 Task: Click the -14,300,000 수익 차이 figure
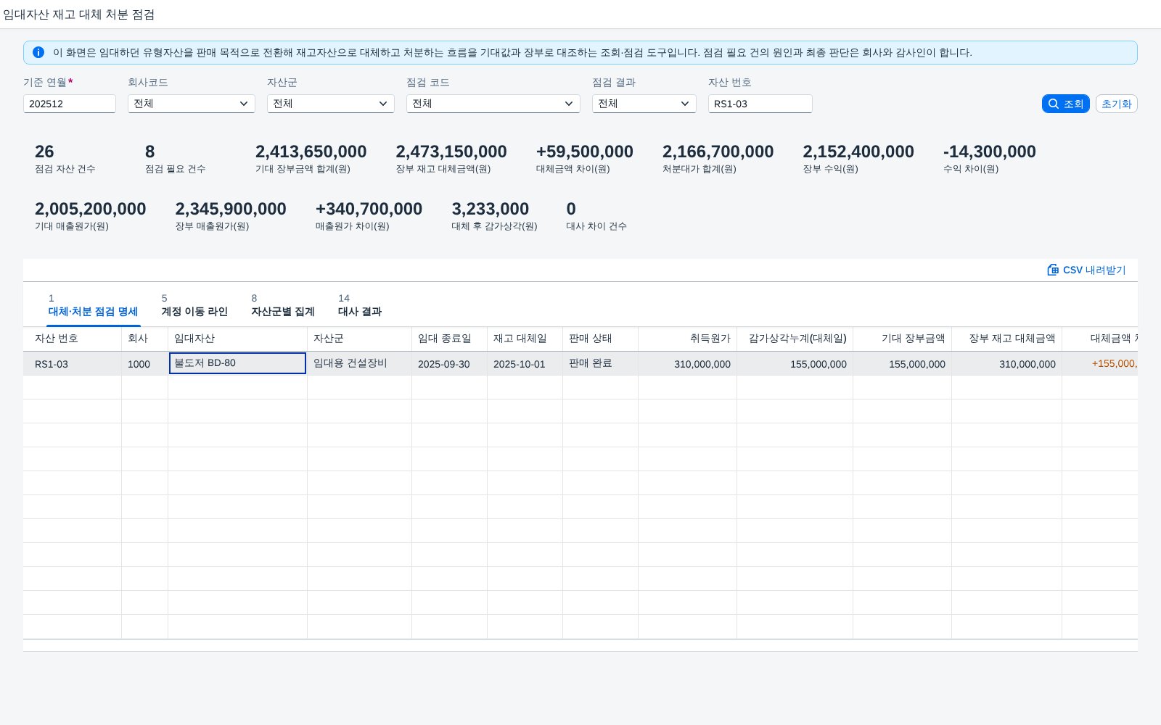tap(990, 152)
